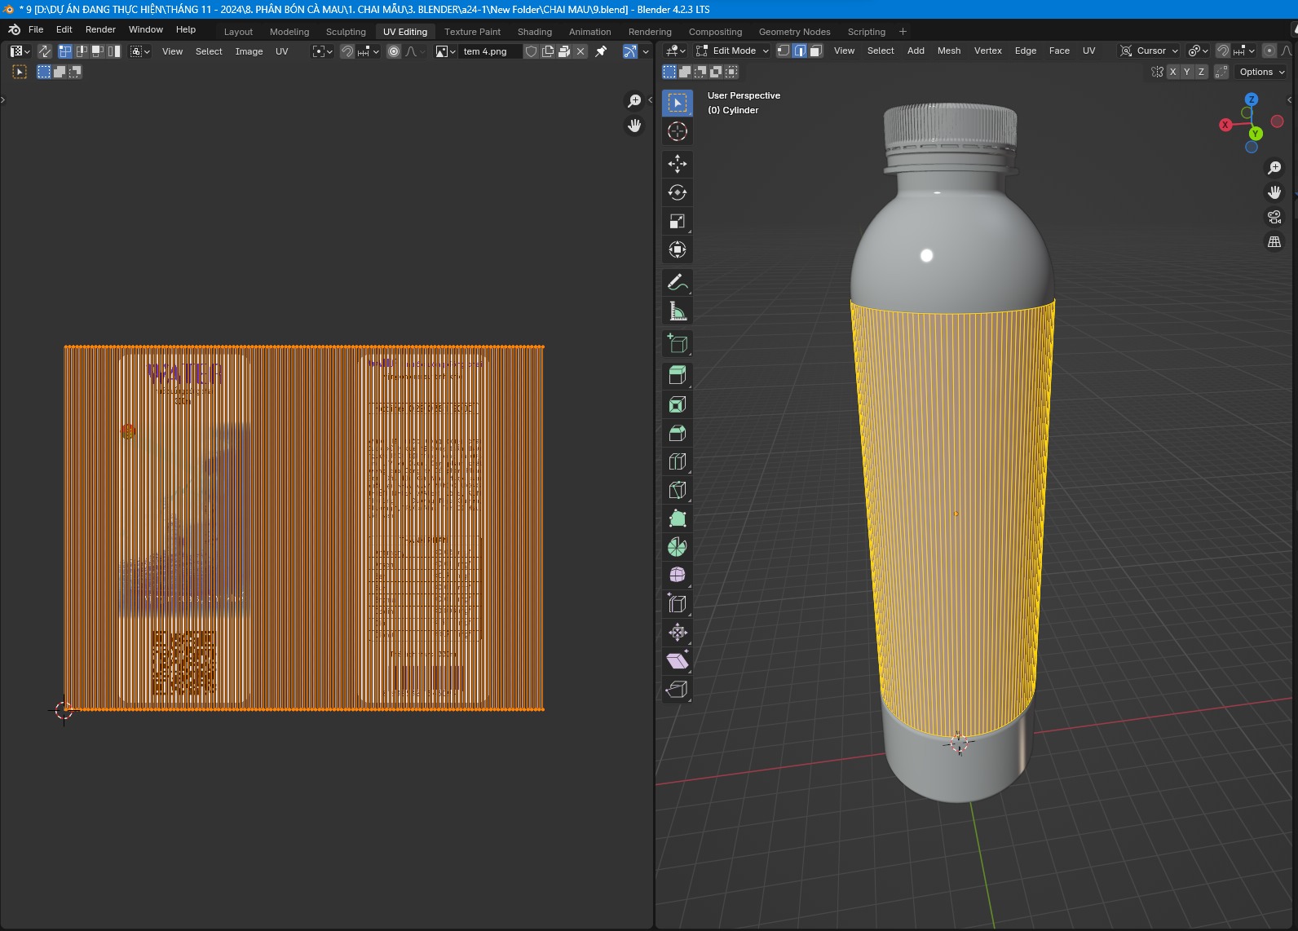
Task: Toggle UV editor proportional editing
Action: point(394,51)
